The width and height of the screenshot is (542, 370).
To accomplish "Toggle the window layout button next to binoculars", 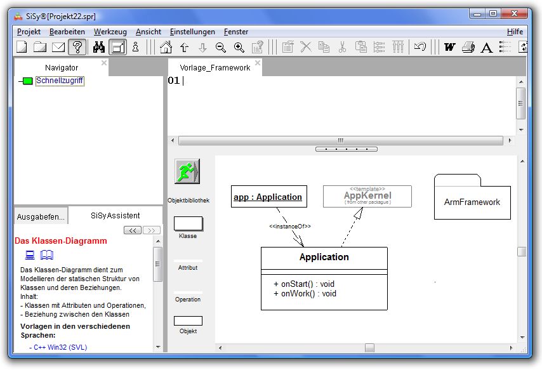I will [x=117, y=47].
